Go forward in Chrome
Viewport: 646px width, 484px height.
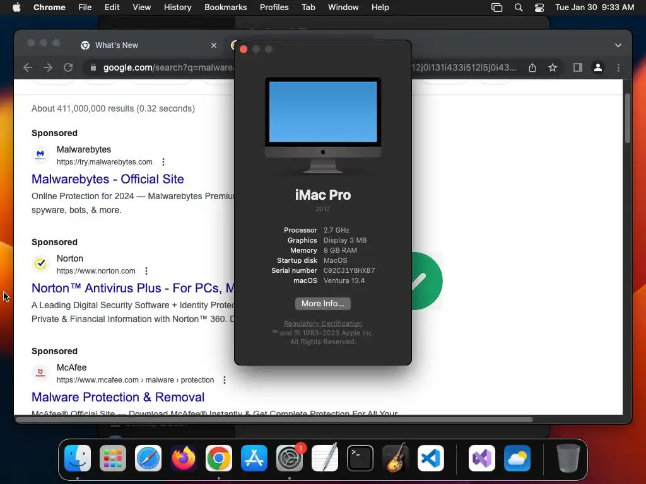[x=48, y=67]
